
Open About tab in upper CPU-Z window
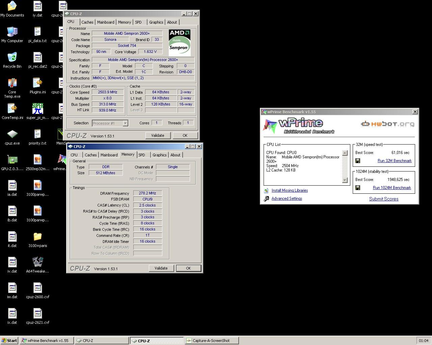coord(172,22)
